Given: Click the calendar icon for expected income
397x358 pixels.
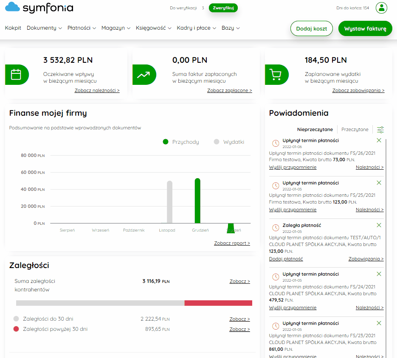Looking at the screenshot, I should point(17,75).
